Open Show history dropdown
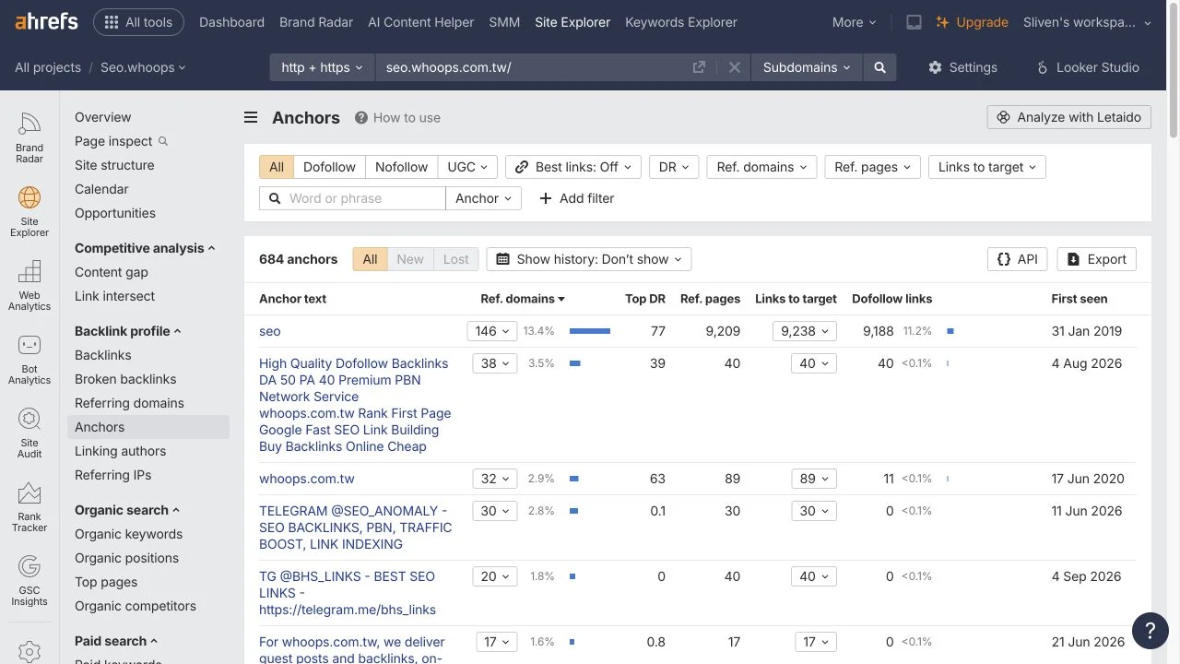The width and height of the screenshot is (1180, 664). 589,259
